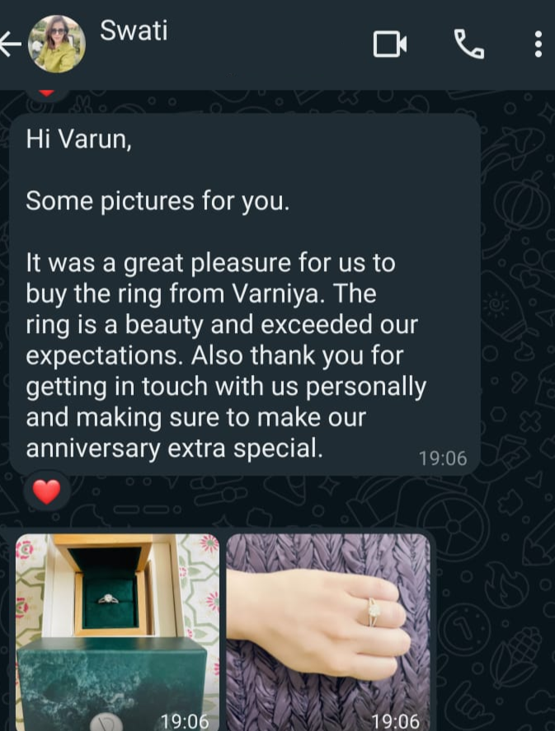Start a video call with Swati
This screenshot has width=555, height=731.
click(390, 45)
